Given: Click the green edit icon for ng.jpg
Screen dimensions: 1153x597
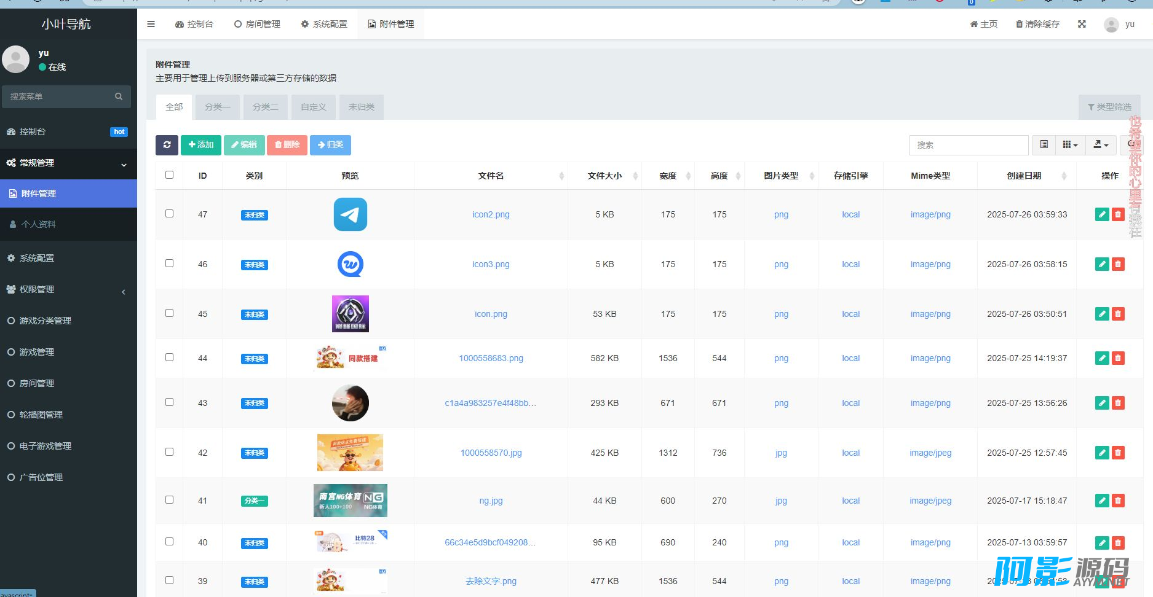Looking at the screenshot, I should click(1102, 501).
